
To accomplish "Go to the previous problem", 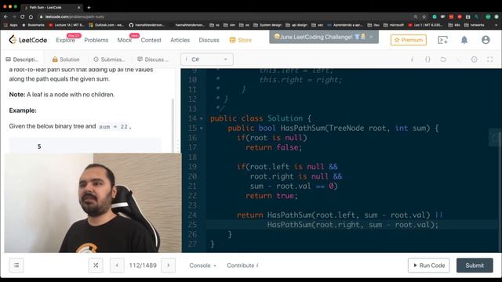I will 117,266.
